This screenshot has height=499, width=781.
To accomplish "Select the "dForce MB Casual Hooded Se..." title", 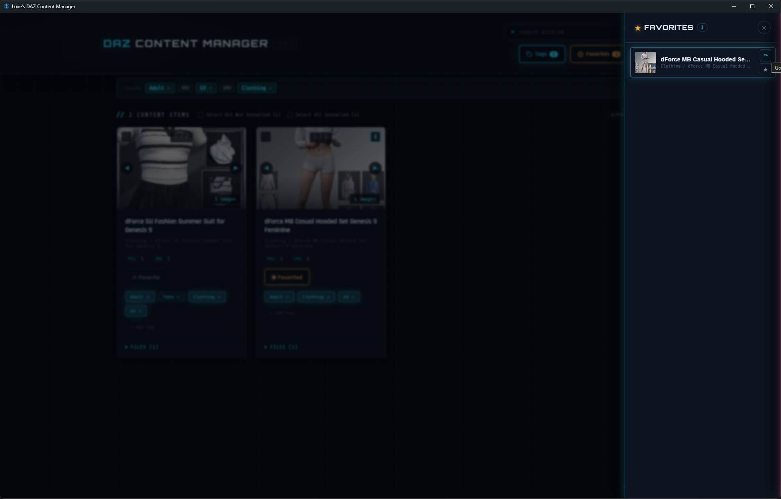I will (705, 59).
